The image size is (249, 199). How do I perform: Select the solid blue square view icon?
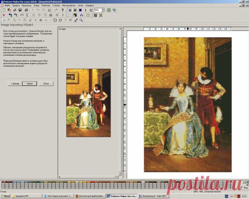point(80,10)
